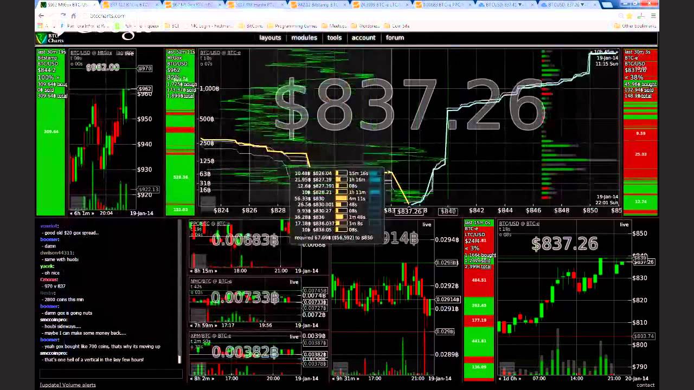Open the tools menu
Image resolution: width=694 pixels, height=390 pixels.
tap(335, 38)
